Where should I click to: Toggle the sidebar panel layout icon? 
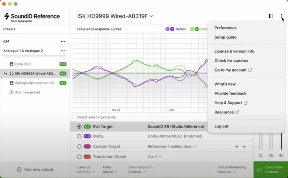pos(271,16)
